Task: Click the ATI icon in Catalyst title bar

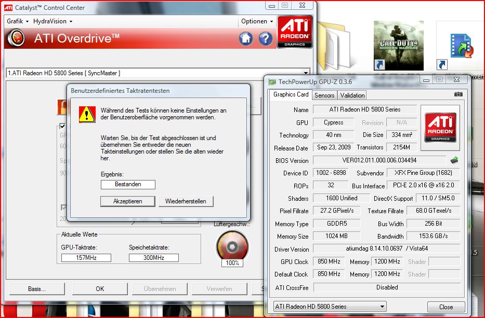Action: [x=8, y=7]
